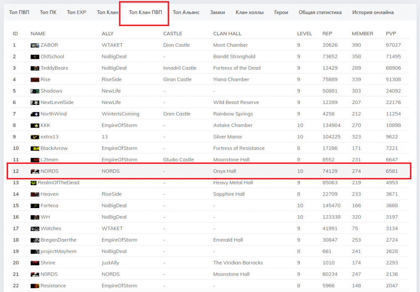
Task: Click the NorthWind clan crest icon
Action: pos(35,114)
